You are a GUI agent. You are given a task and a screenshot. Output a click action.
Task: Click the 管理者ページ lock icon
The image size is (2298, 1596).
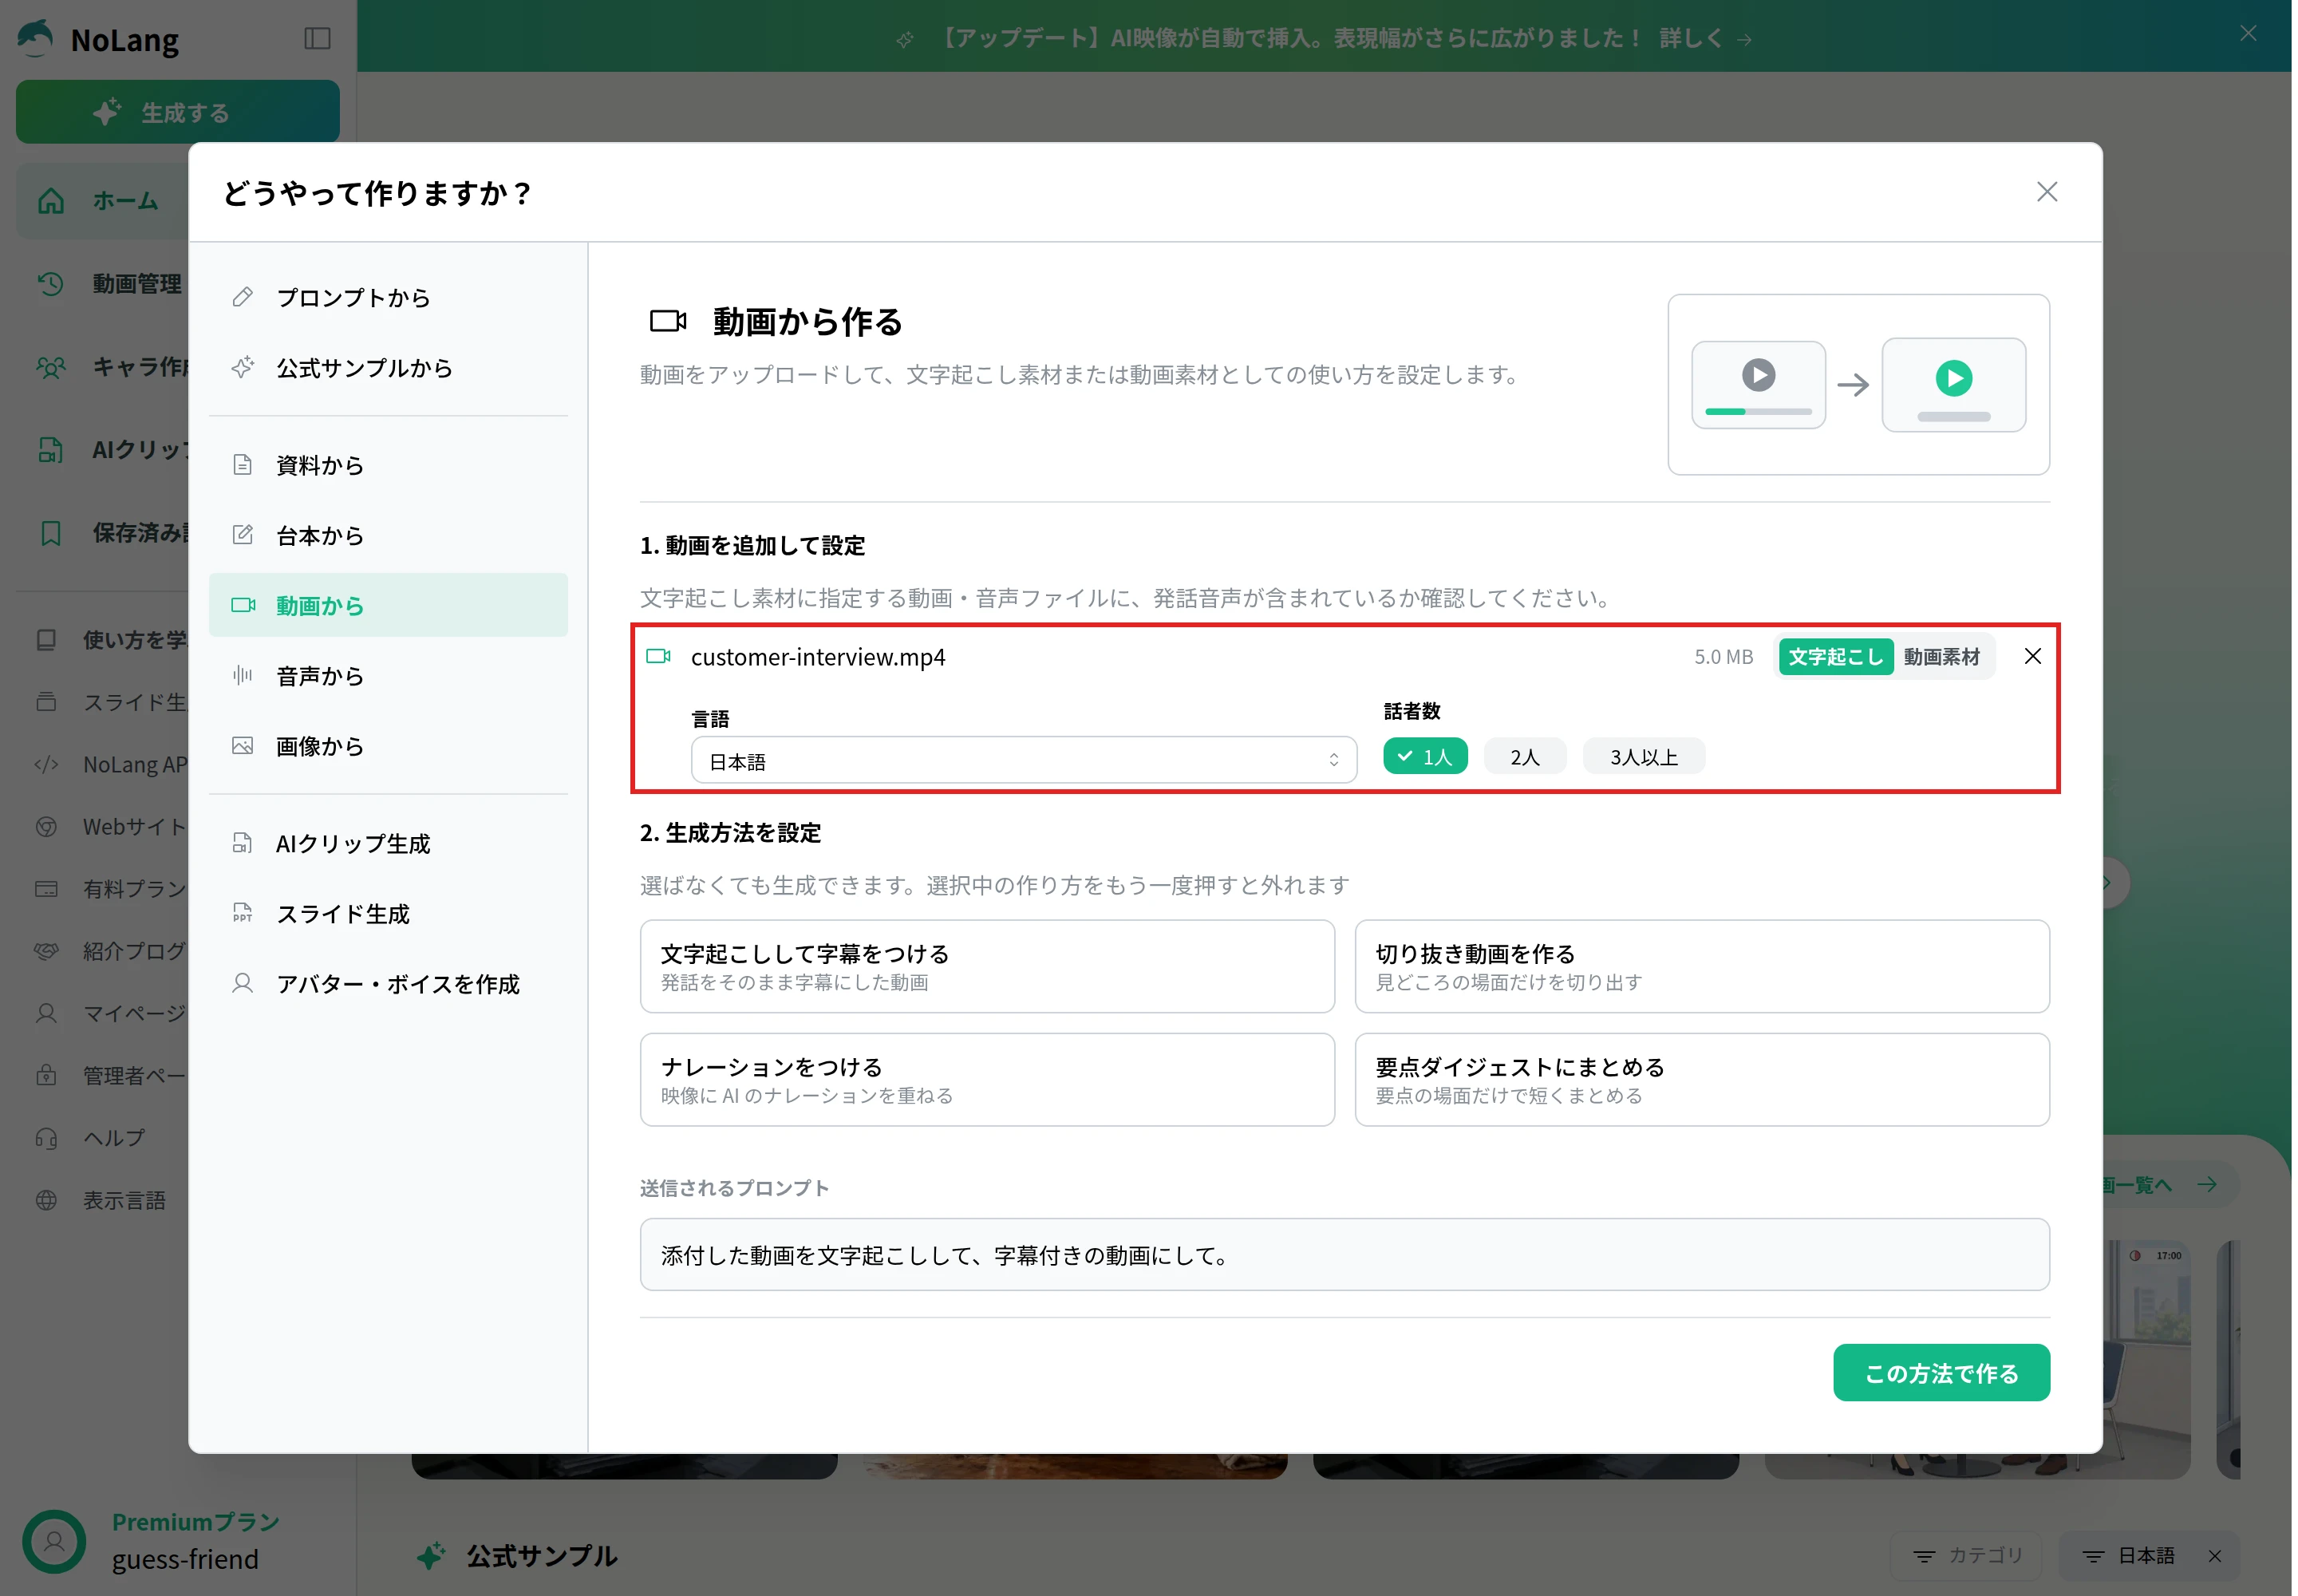(x=46, y=1076)
